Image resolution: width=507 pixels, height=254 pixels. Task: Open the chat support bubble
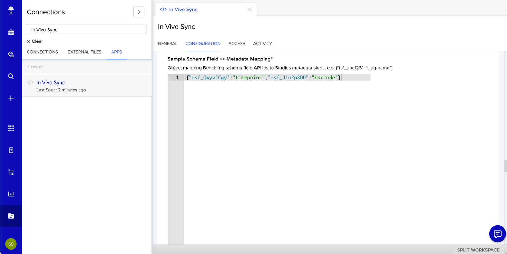coord(497,234)
